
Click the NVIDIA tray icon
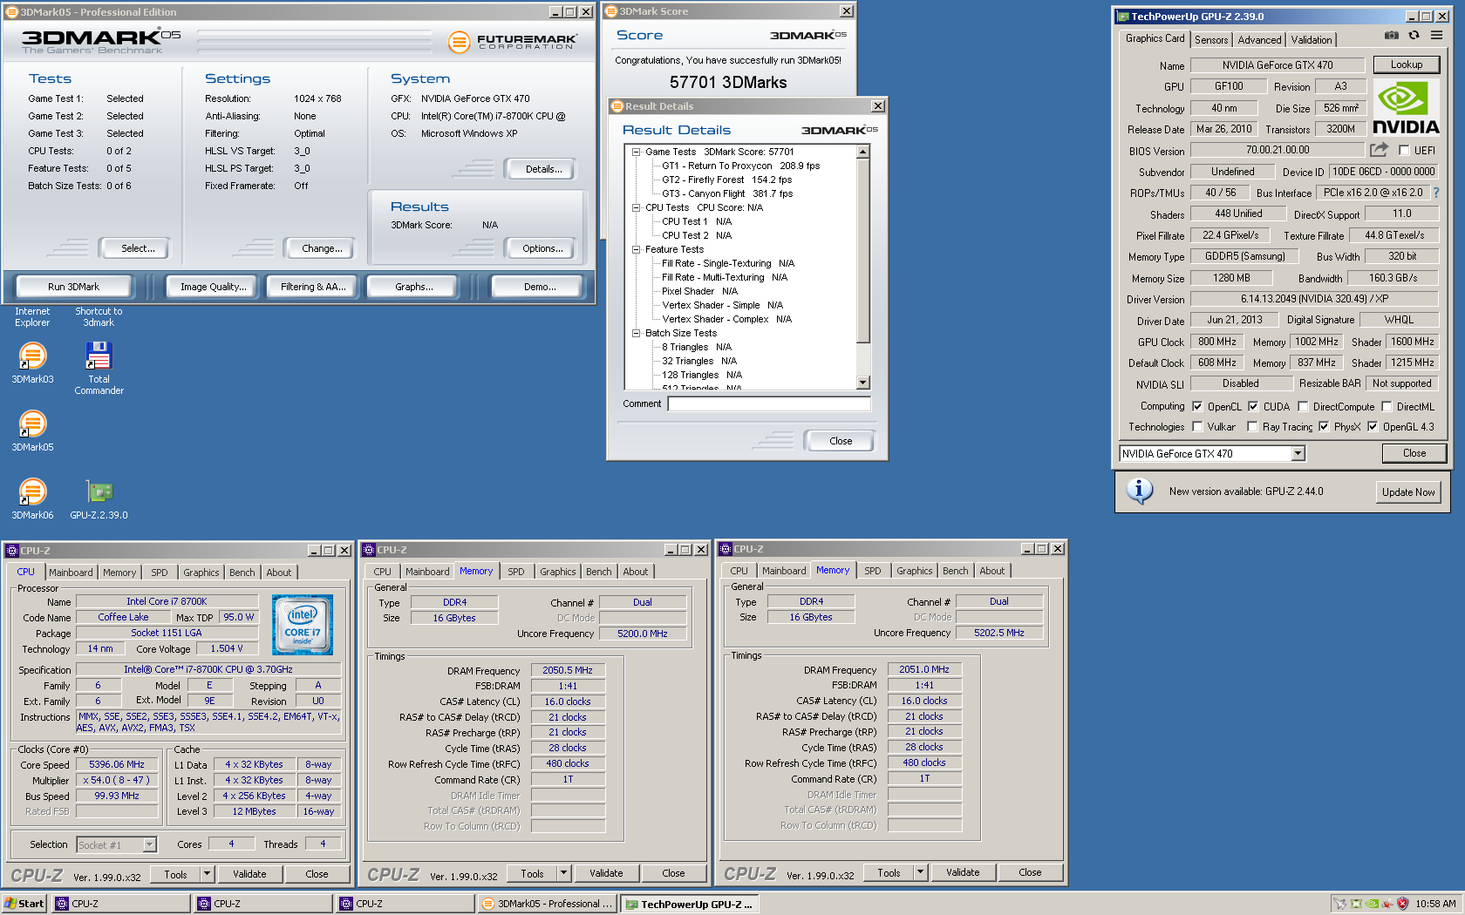(1371, 904)
